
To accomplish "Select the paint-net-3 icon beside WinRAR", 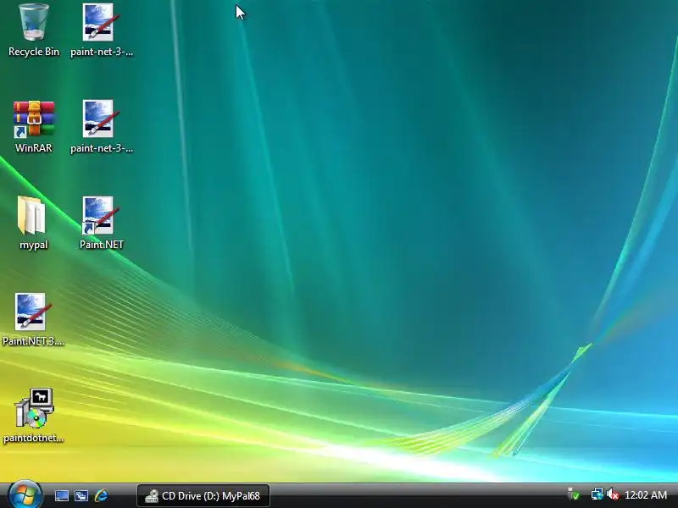I will 101,126.
